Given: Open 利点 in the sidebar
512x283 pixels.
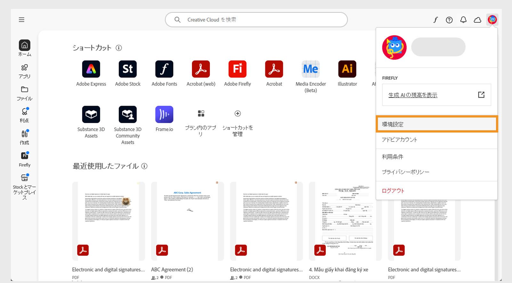Looking at the screenshot, I should click(25, 116).
